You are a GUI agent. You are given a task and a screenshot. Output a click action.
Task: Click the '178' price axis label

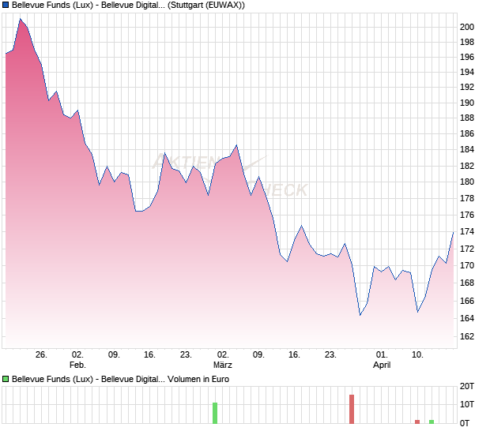pos(467,198)
